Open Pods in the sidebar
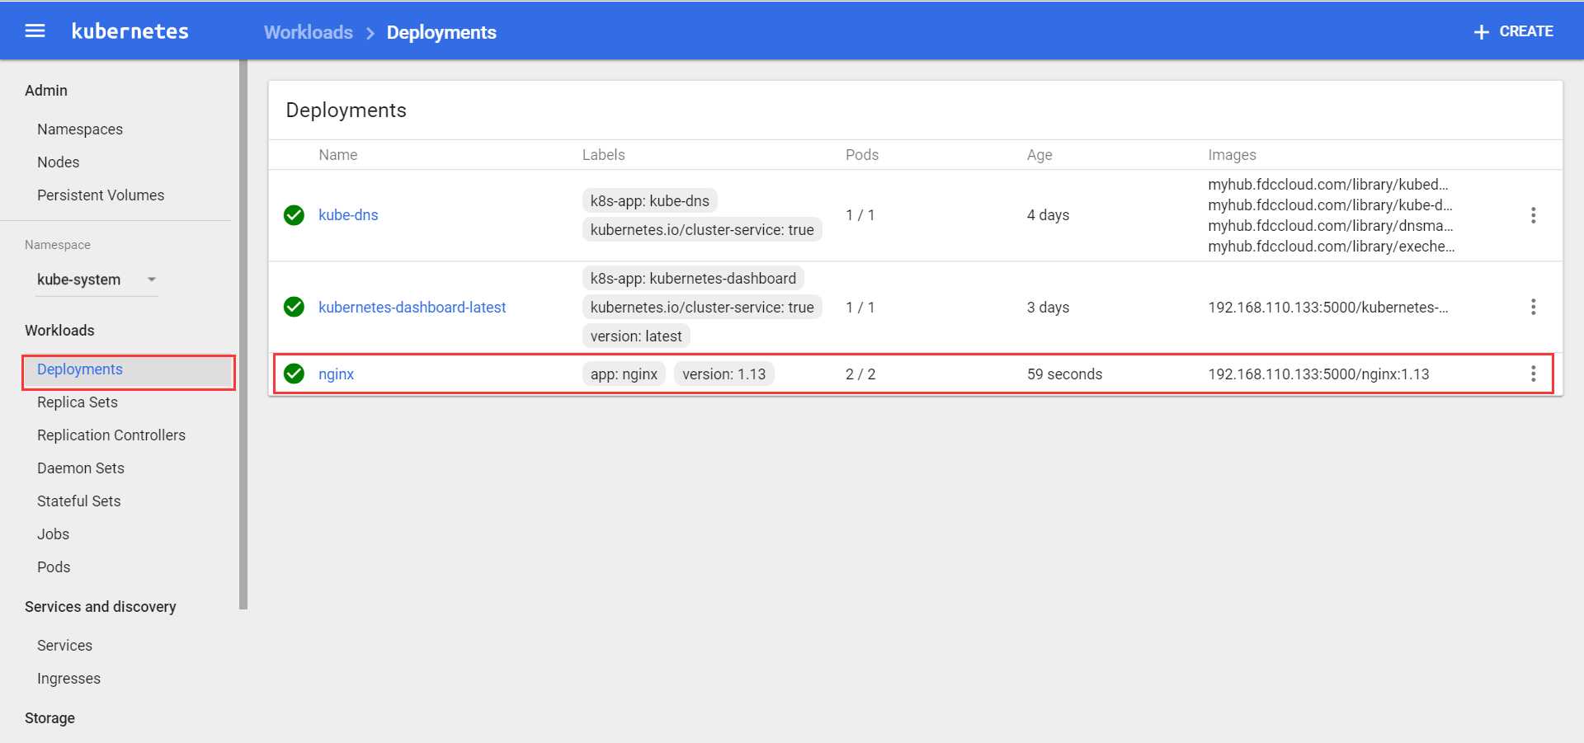This screenshot has height=743, width=1584. pyautogui.click(x=54, y=567)
